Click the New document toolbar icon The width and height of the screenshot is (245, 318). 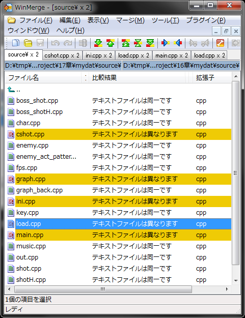[16, 43]
